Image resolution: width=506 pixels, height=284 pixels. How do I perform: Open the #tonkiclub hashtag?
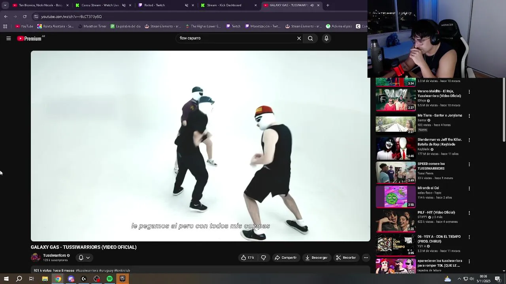(x=122, y=271)
